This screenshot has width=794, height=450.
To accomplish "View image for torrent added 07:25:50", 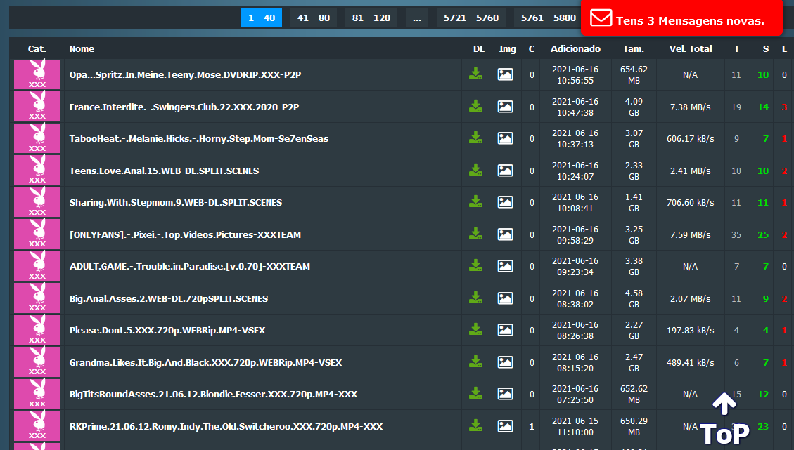I will click(506, 394).
